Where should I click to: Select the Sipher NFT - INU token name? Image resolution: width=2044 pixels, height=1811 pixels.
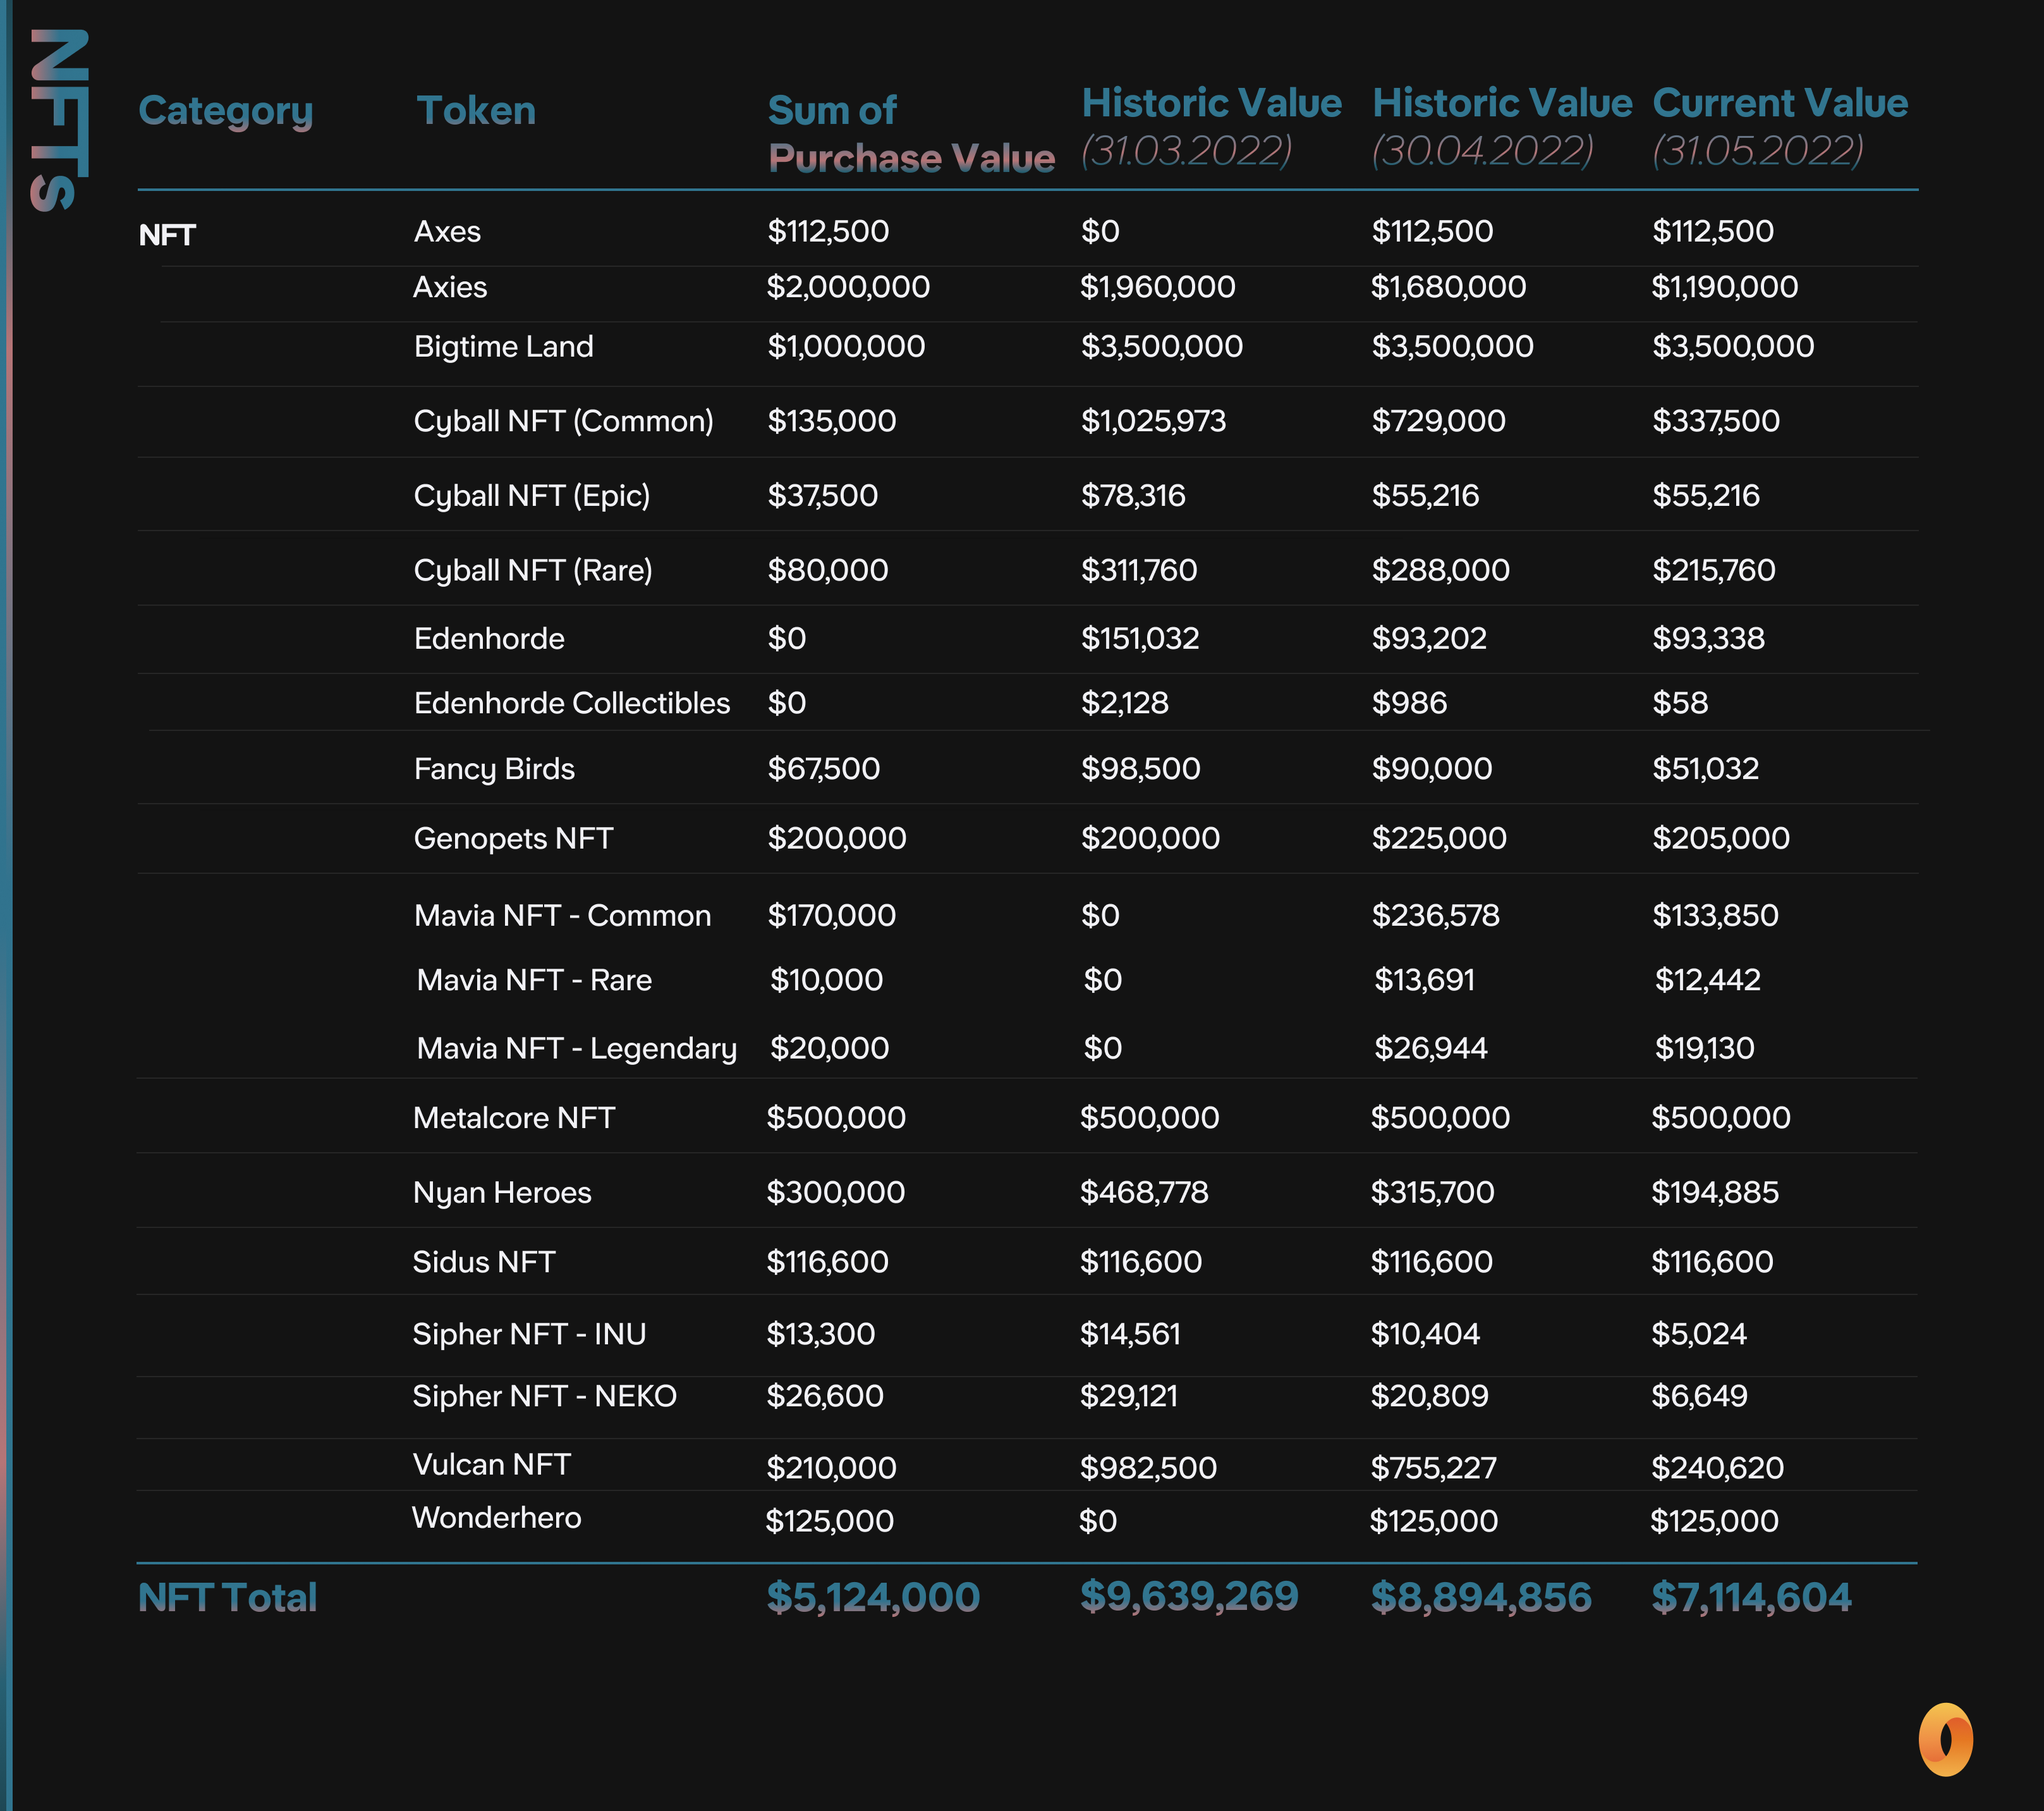click(529, 1334)
